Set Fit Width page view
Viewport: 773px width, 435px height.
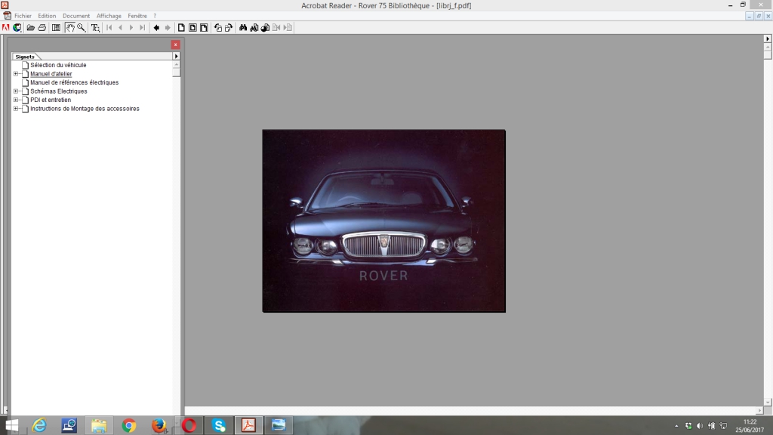click(204, 28)
